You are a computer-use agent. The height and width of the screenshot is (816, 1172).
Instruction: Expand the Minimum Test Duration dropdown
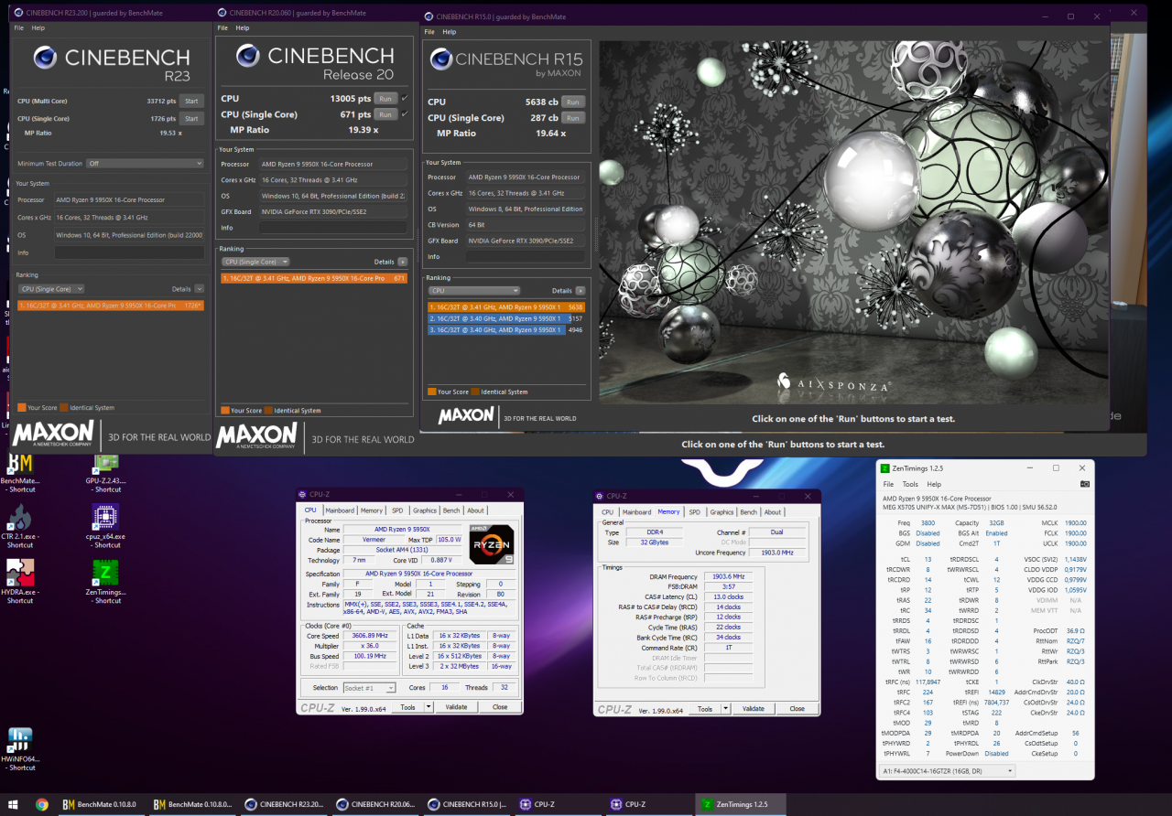pos(145,164)
